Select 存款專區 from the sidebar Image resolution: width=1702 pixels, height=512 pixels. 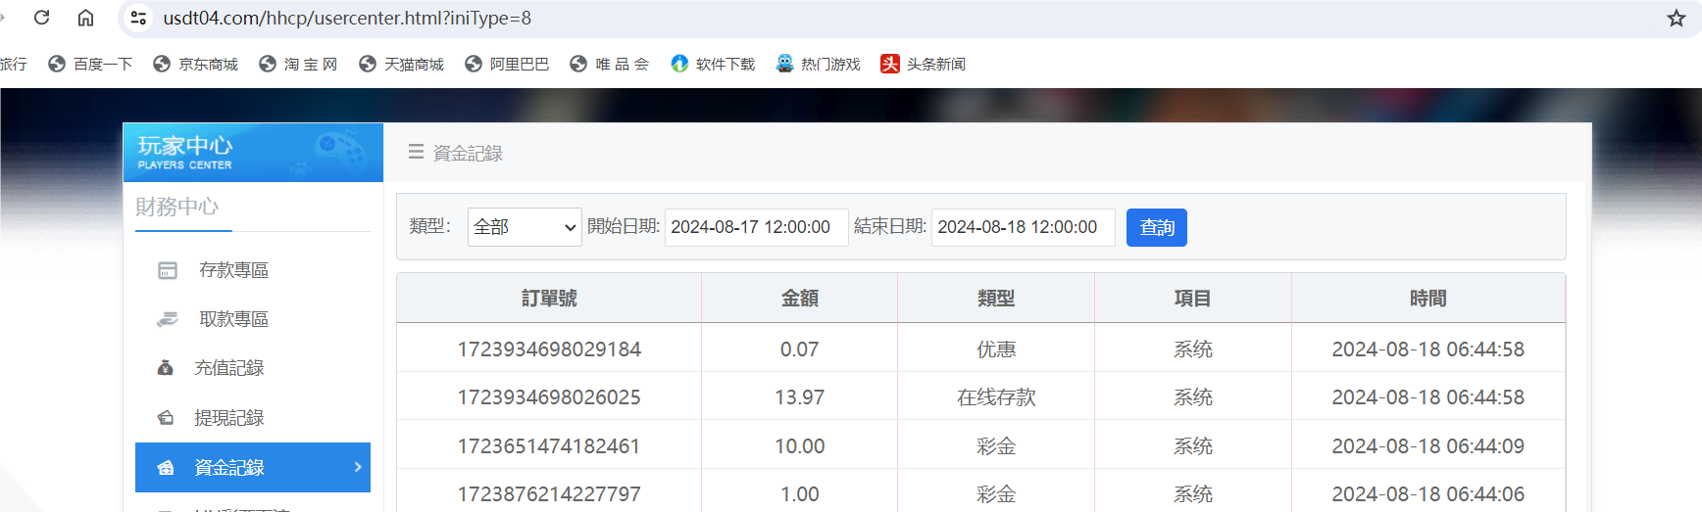click(x=233, y=270)
